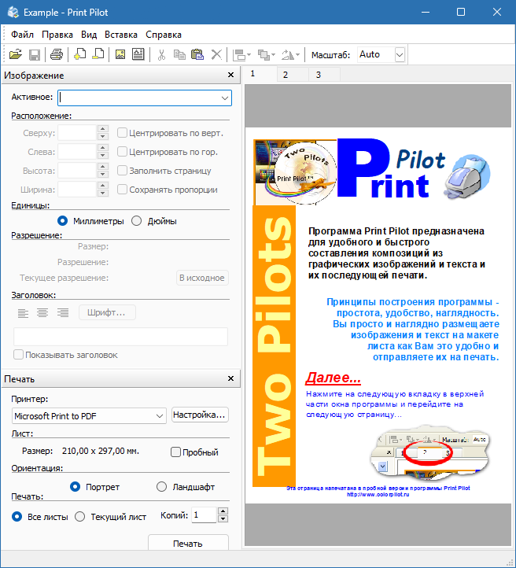
Task: Enable the Пробный checkbox
Action: click(175, 452)
